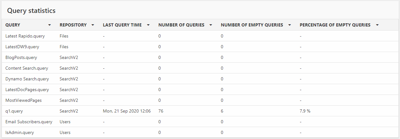This screenshot has width=400, height=139.
Task: Click the LatestDocPages.query entry
Action: (x=27, y=90)
